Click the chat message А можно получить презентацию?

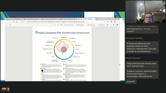[x=142, y=74]
